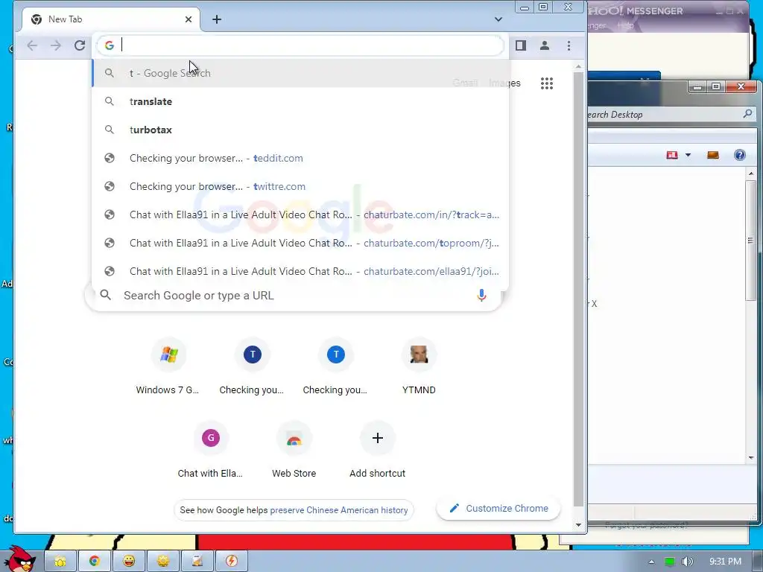Open the Web Store shortcut
Screen dimensions: 763x572
(294, 450)
